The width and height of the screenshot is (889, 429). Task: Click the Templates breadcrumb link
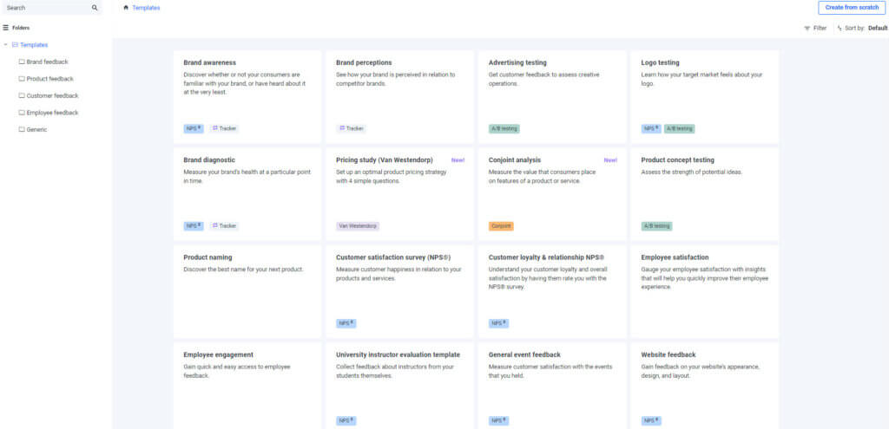(x=146, y=8)
